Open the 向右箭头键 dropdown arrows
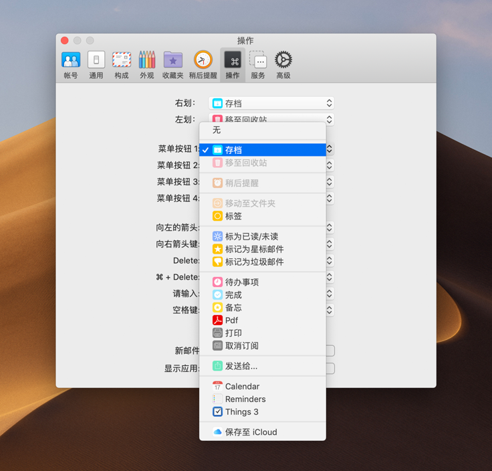 tap(329, 244)
